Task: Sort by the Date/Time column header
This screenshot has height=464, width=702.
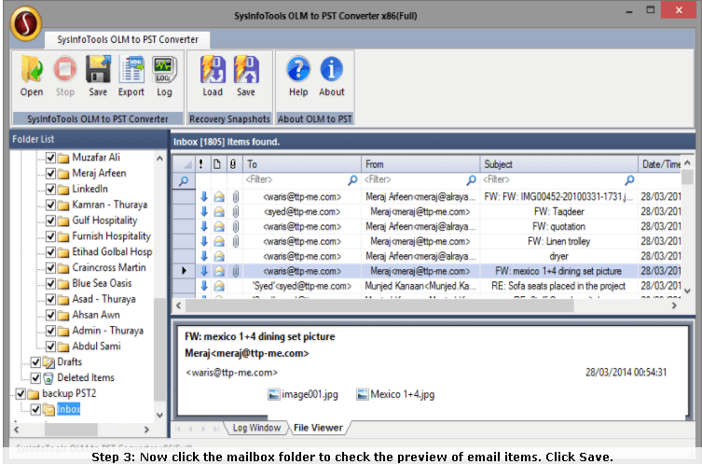Action: click(x=660, y=164)
